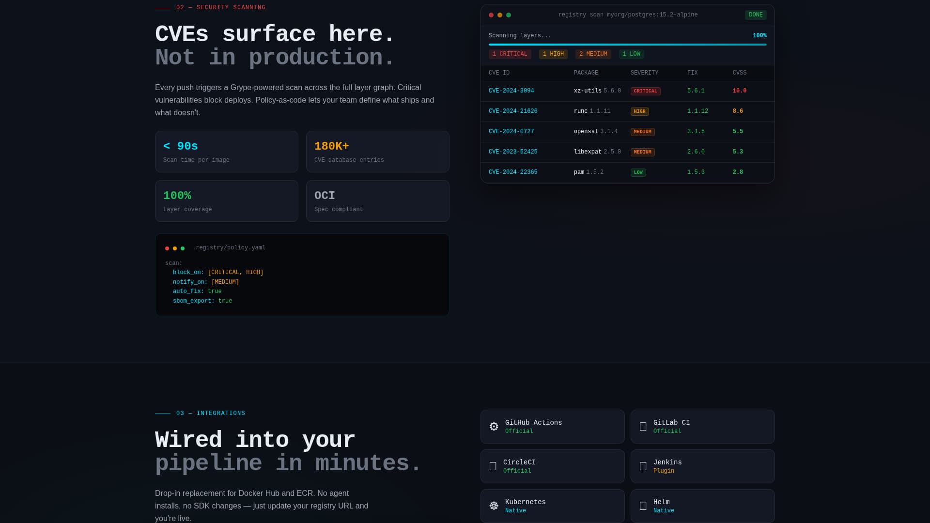The width and height of the screenshot is (930, 523).
Task: Click the '< 90s' scan time stat card
Action: [226, 152]
